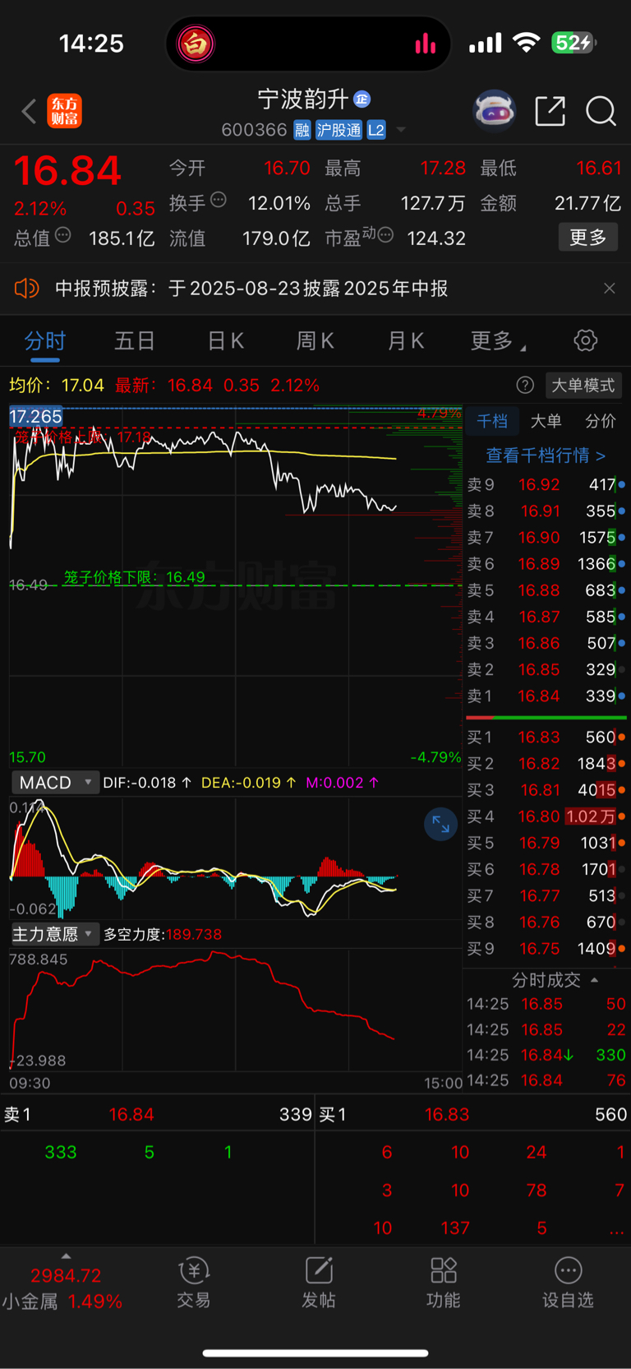Open the 功能 functions icon
The image size is (631, 1369).
[x=444, y=1283]
